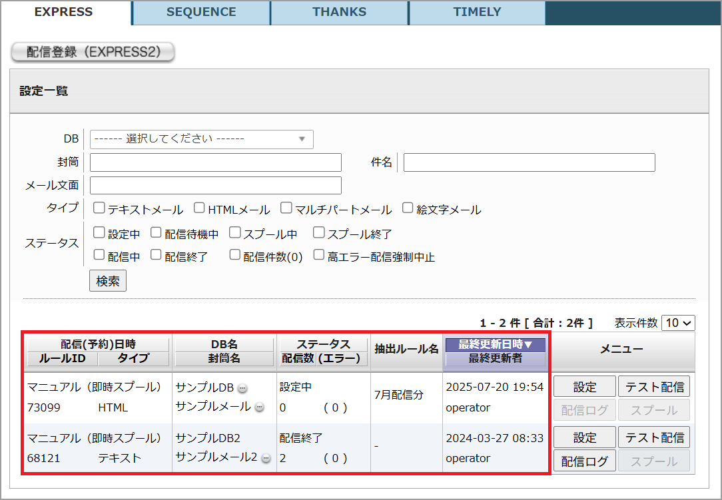
Task: Click the ellipsis icon beside サンプルメール2
Action: [x=266, y=459]
